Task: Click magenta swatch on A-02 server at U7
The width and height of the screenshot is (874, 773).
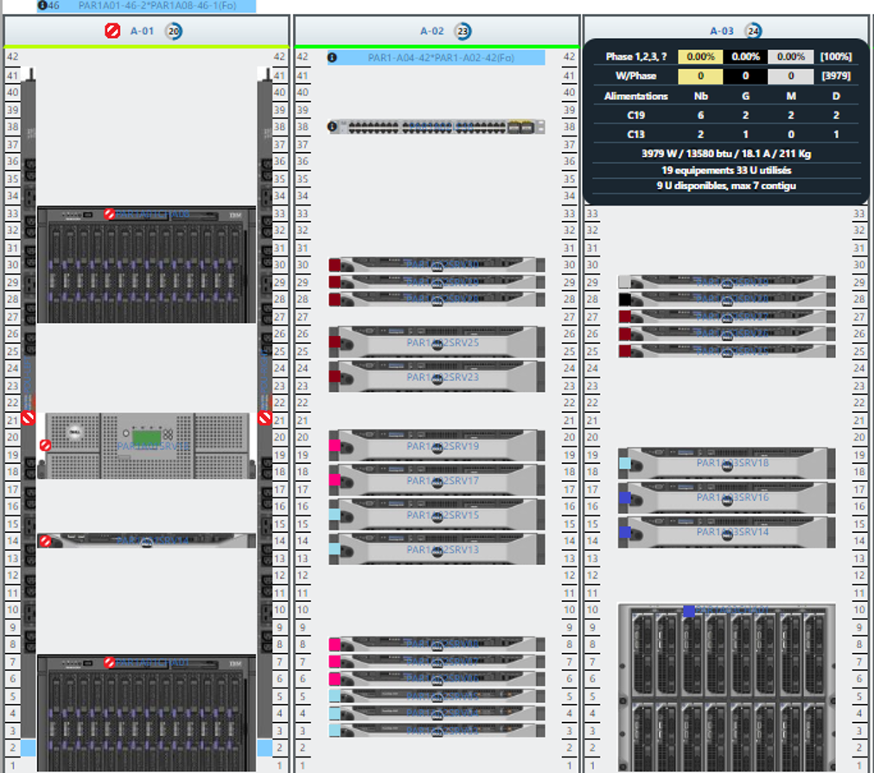Action: click(x=335, y=662)
